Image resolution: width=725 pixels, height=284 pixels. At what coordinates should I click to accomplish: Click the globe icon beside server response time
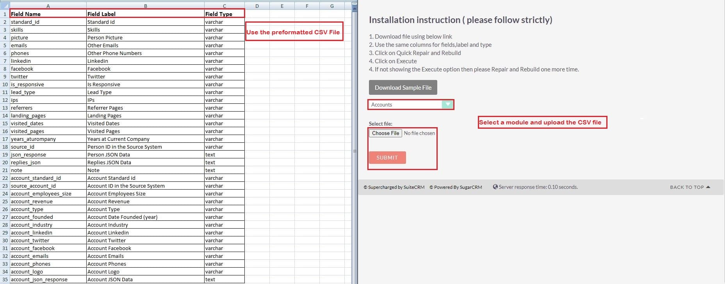click(x=495, y=187)
